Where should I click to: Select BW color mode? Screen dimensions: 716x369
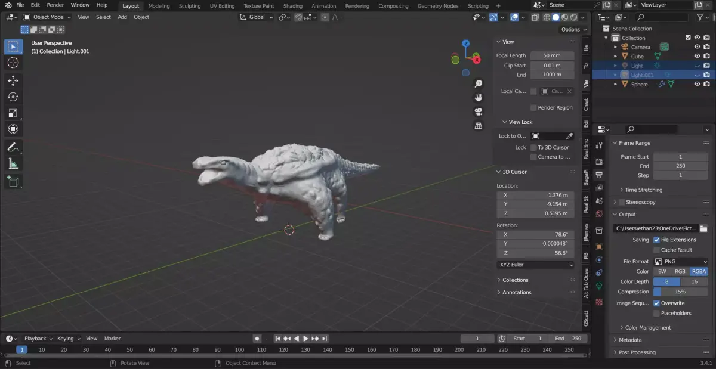[662, 271]
